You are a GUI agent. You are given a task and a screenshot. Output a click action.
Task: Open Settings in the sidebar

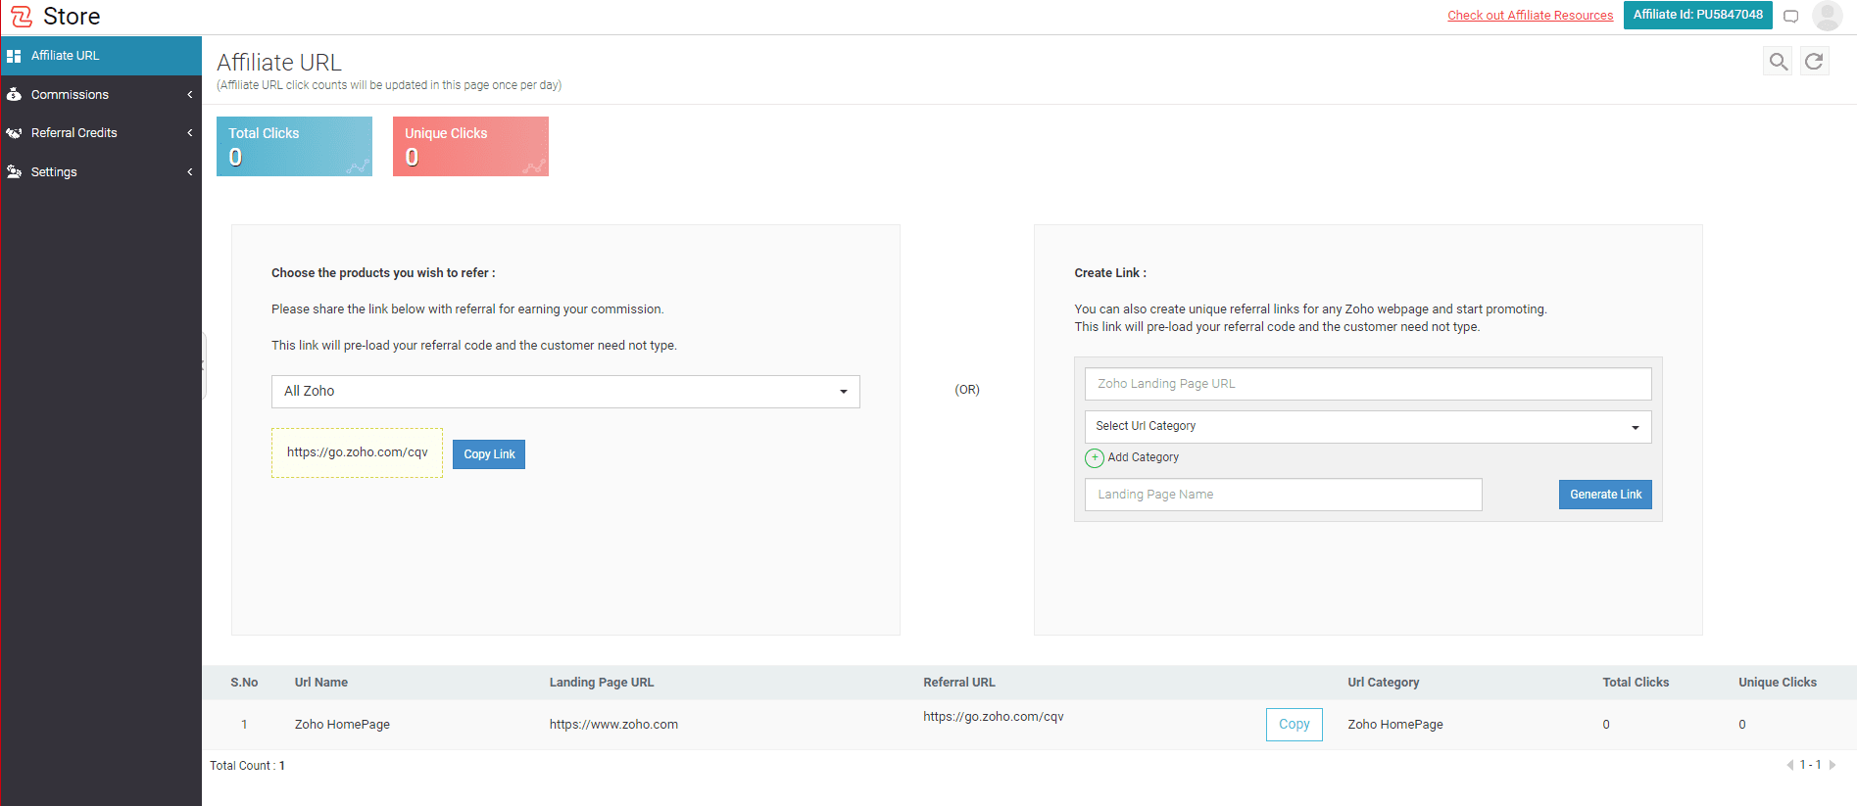tap(101, 172)
